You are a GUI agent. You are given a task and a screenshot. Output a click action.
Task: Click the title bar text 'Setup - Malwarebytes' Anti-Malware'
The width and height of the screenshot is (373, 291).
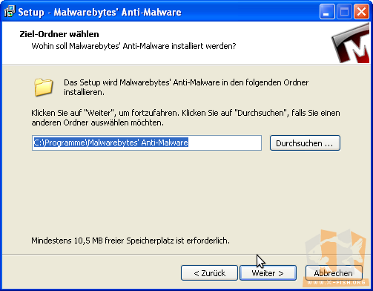99,12
